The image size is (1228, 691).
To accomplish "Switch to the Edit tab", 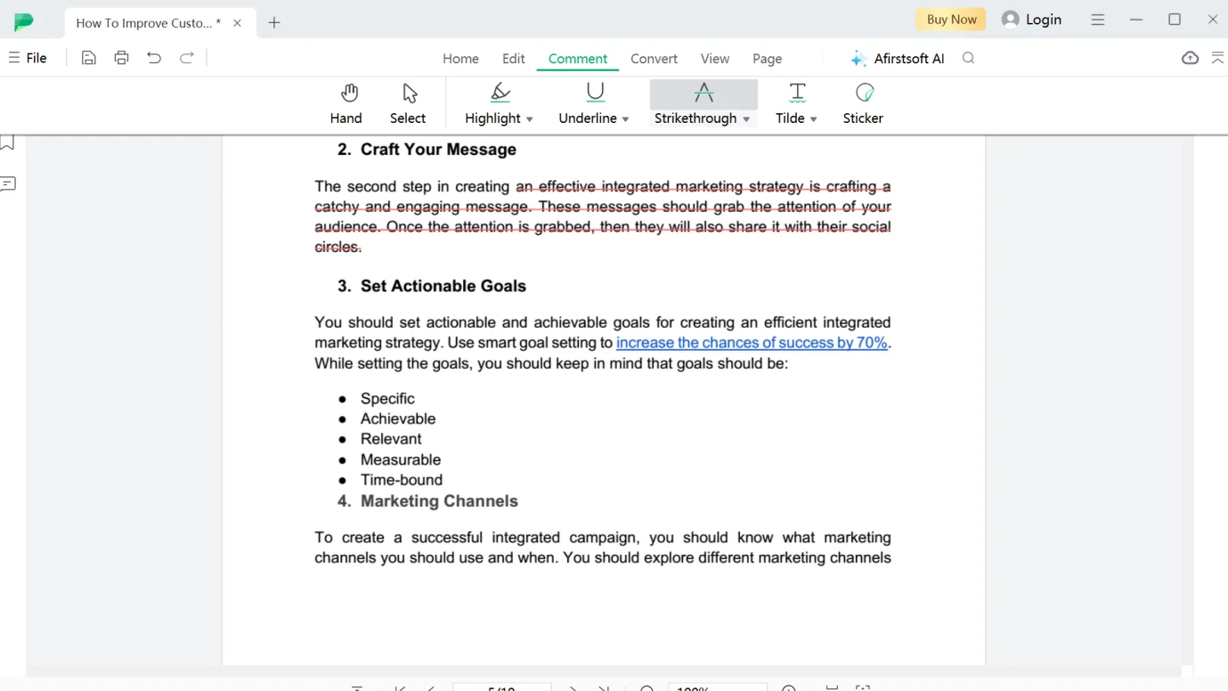I will (514, 59).
